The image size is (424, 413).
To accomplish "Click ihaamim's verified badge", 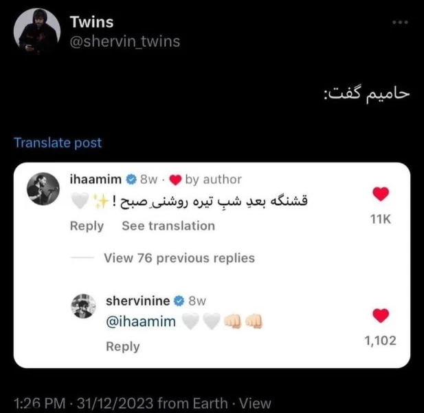I will 131,179.
